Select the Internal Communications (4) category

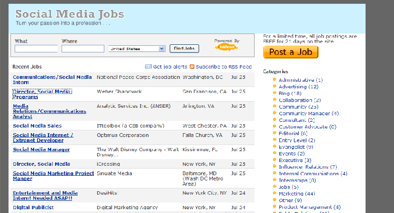pyautogui.click(x=313, y=174)
